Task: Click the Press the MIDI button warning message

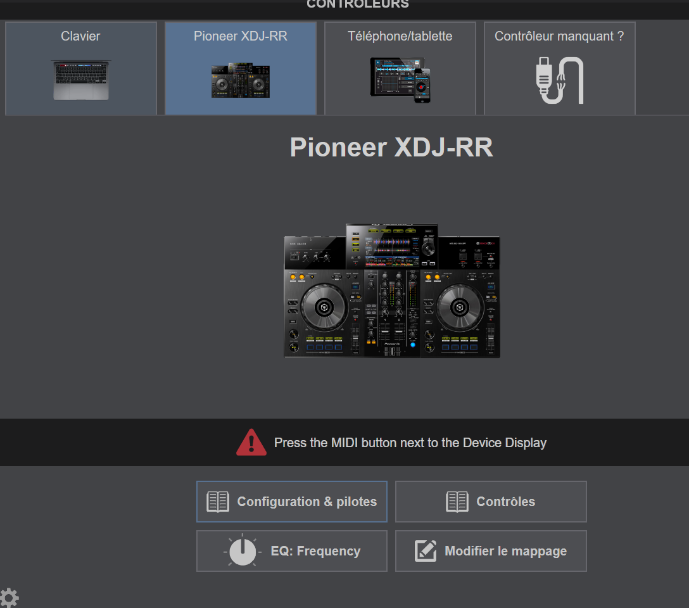Action: pos(410,443)
